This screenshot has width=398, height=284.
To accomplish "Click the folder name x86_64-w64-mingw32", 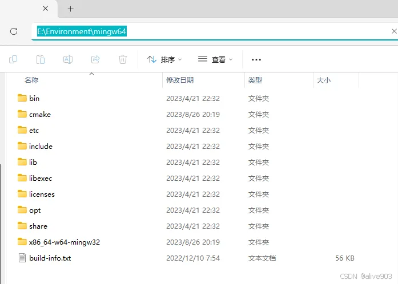I will [x=65, y=242].
